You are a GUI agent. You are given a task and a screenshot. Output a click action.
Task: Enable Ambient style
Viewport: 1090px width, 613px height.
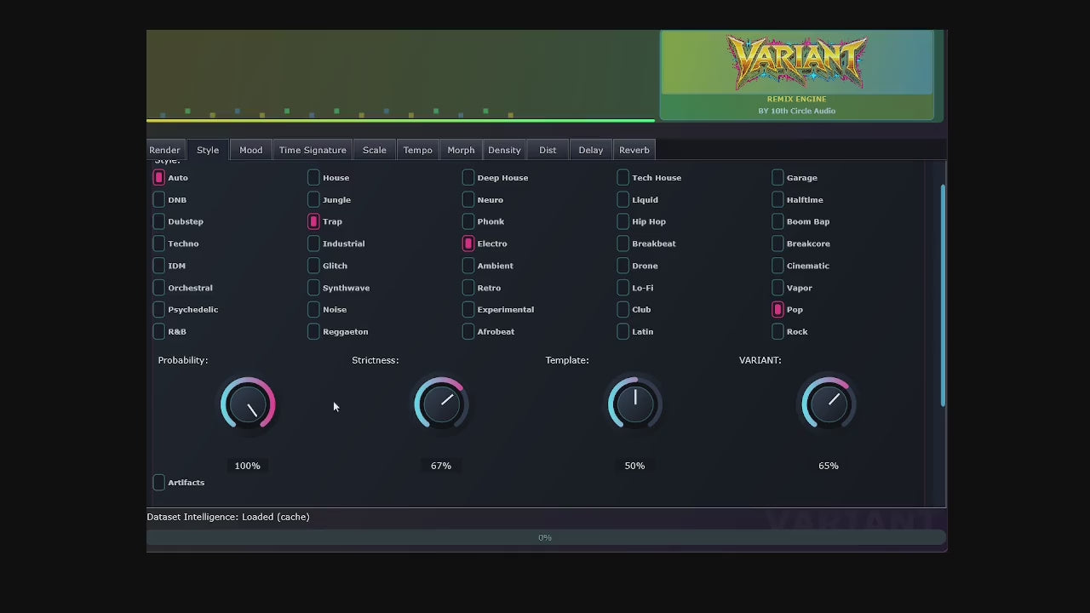click(468, 266)
